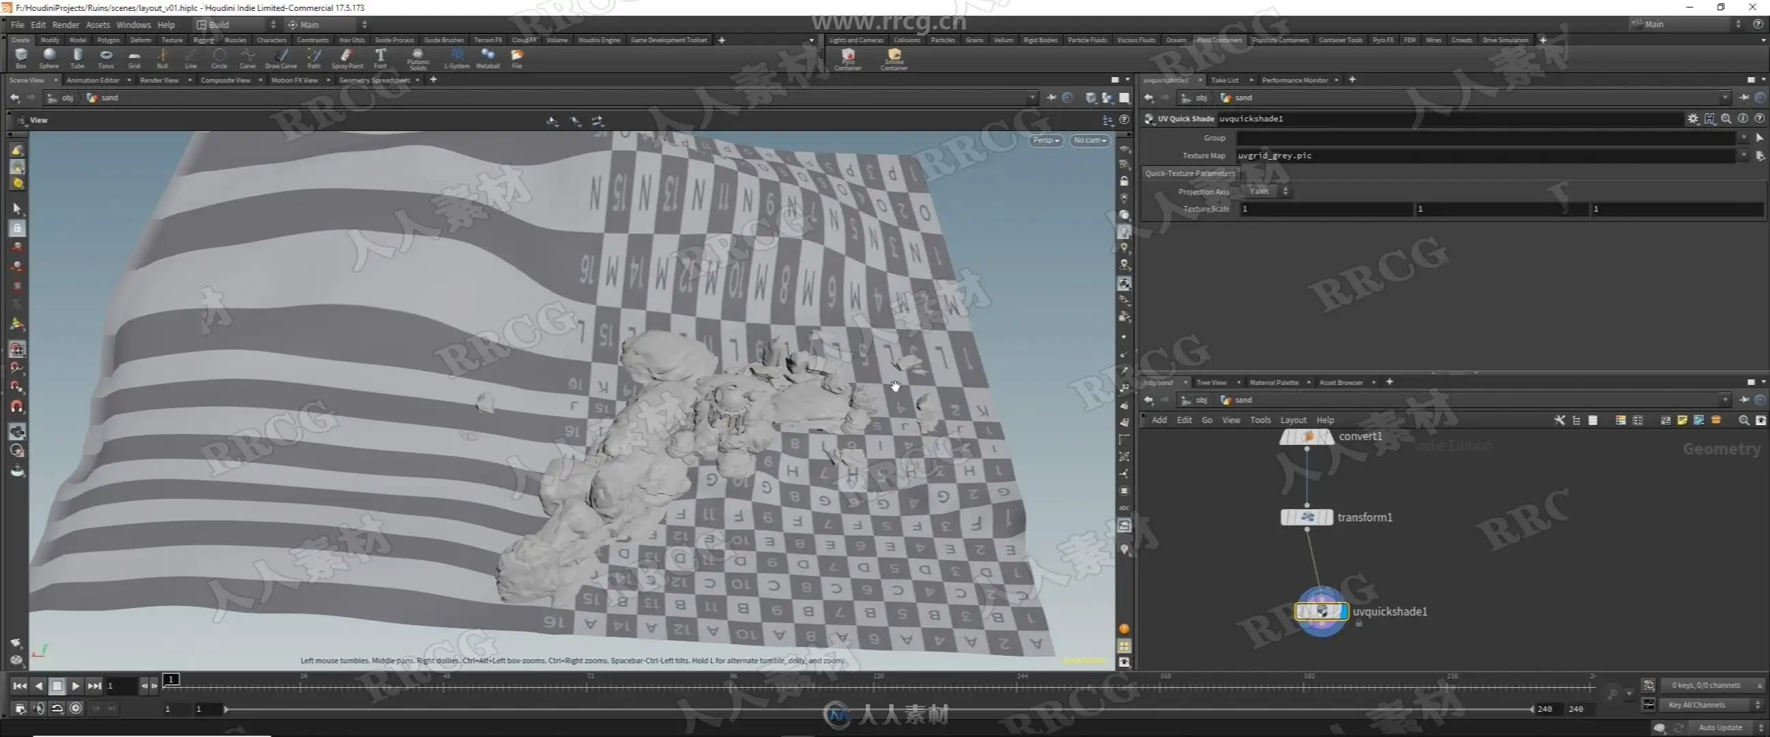1770x737 pixels.
Task: Select the Torus shelf tool
Action: 106,58
